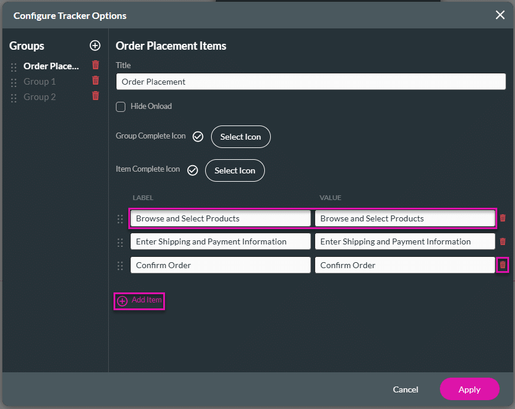The width and height of the screenshot is (515, 409).
Task: Cancel the Configure Tracker Options dialog
Action: 405,389
